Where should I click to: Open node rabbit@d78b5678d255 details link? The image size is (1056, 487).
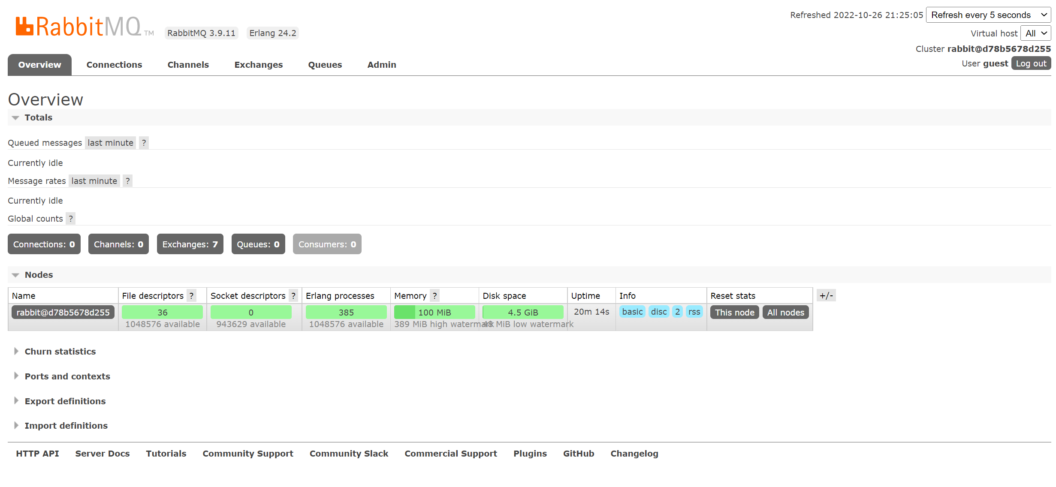(x=63, y=313)
